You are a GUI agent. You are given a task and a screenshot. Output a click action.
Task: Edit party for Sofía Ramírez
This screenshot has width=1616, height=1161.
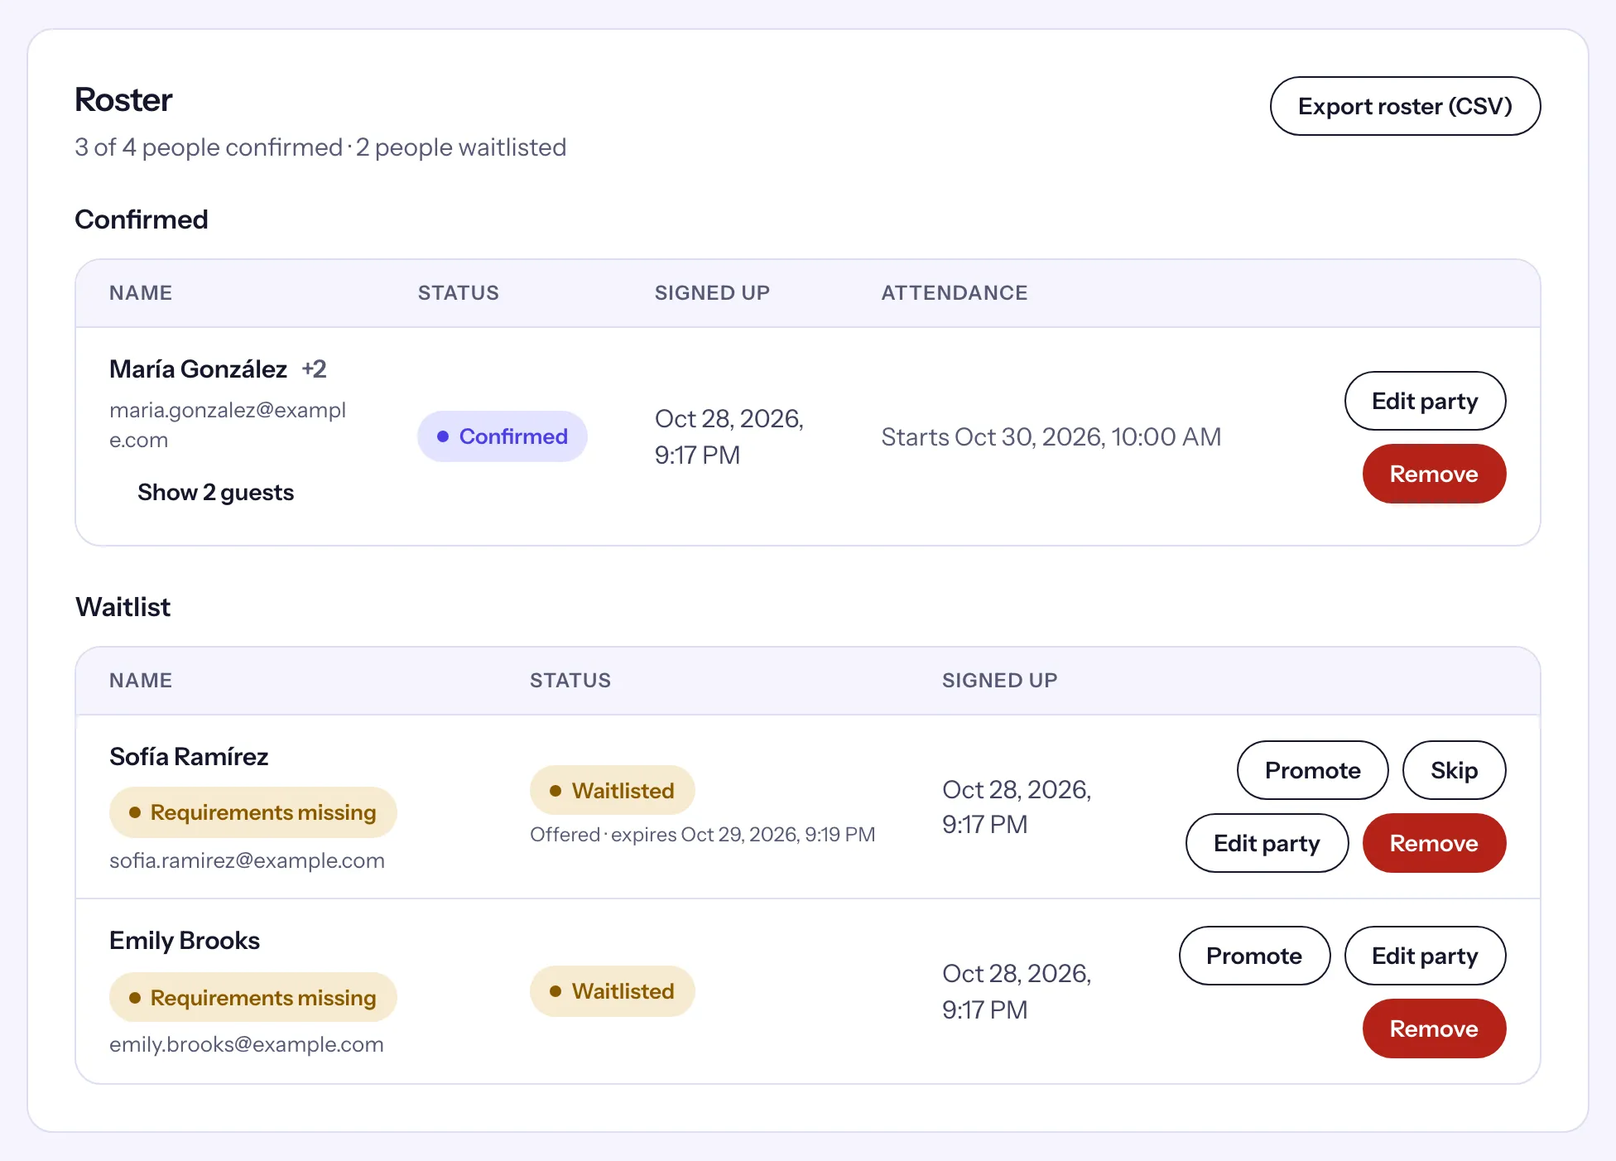point(1267,843)
